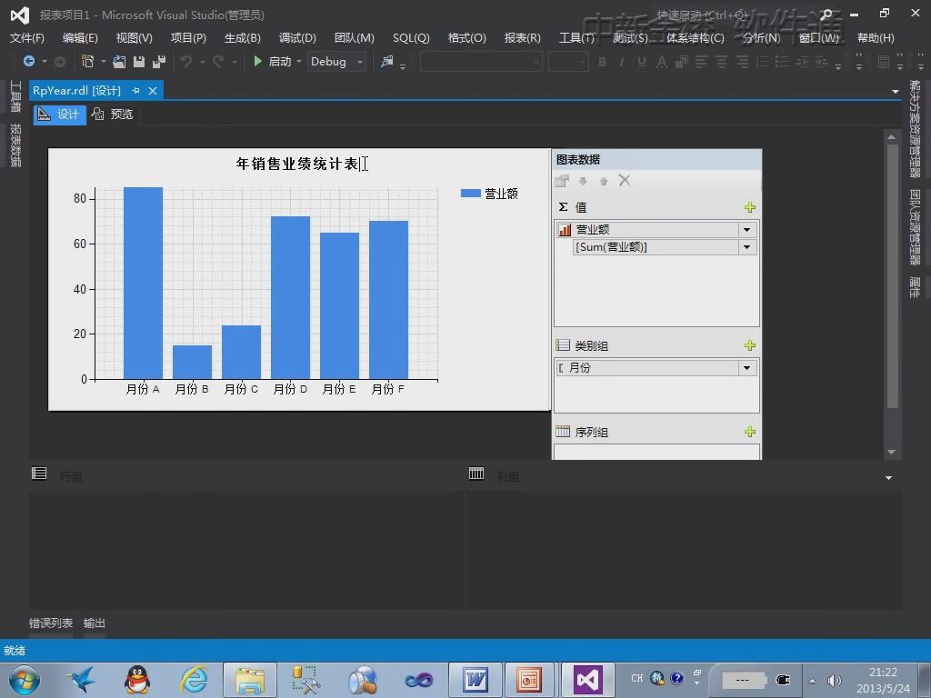Open the 生成(B) menu
The image size is (931, 698).
coord(242,38)
